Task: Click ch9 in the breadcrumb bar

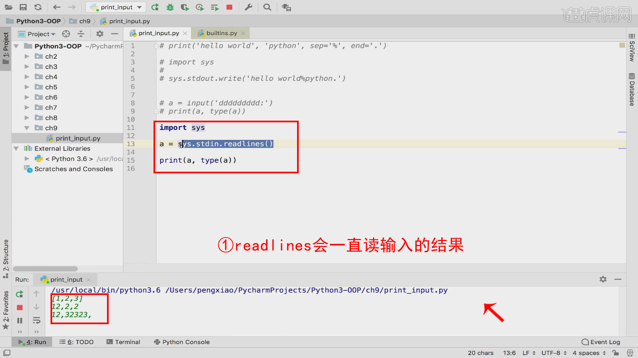Action: [85, 21]
